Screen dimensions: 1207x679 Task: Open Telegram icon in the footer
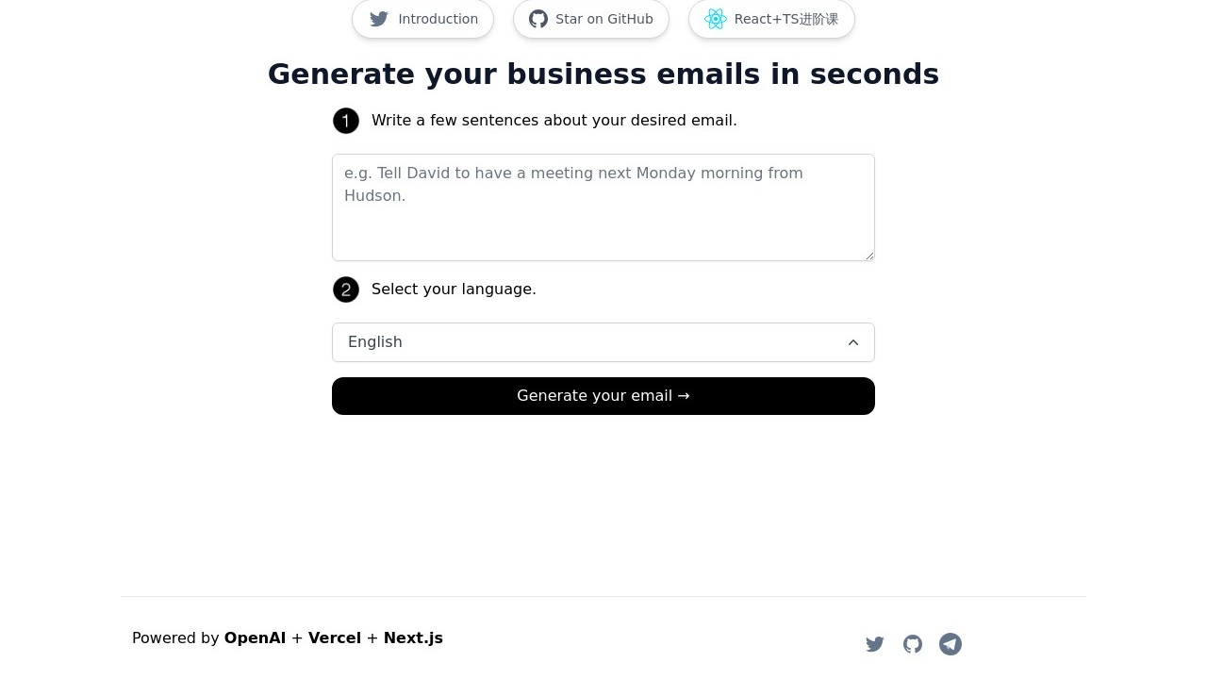click(951, 644)
